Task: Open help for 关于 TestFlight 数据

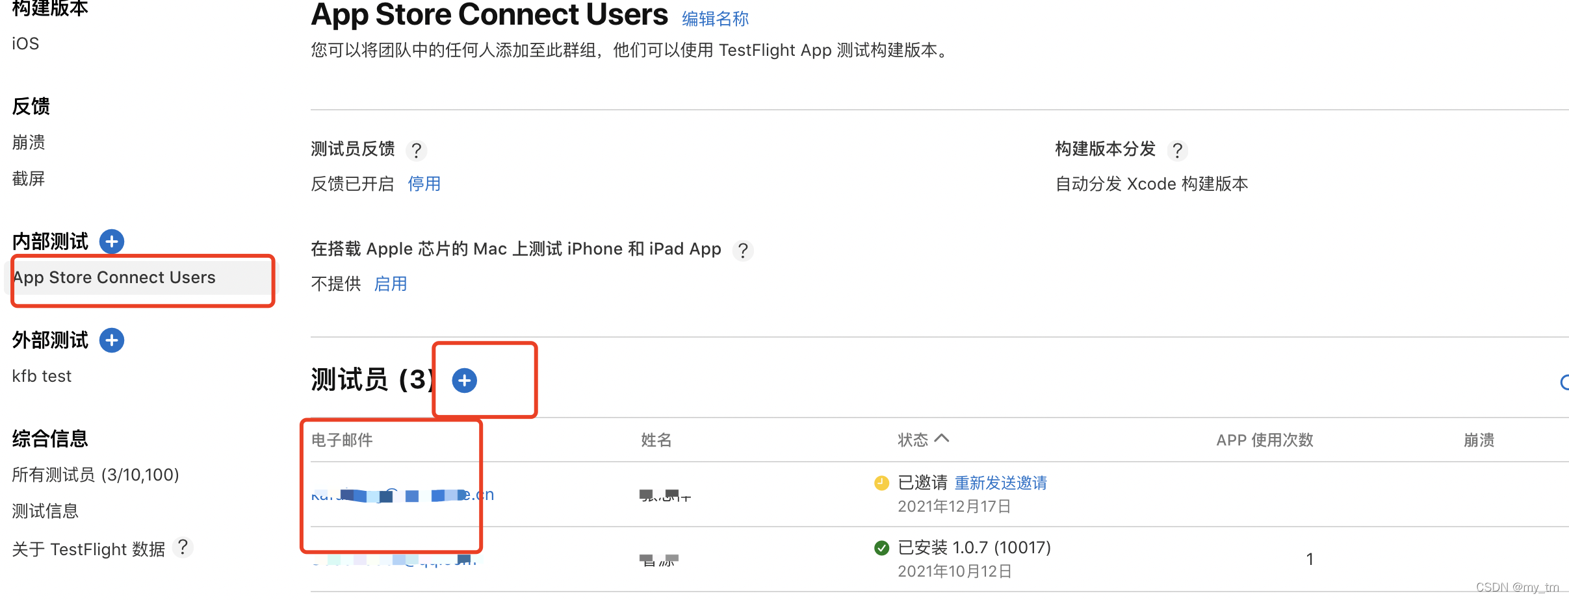Action: [183, 548]
